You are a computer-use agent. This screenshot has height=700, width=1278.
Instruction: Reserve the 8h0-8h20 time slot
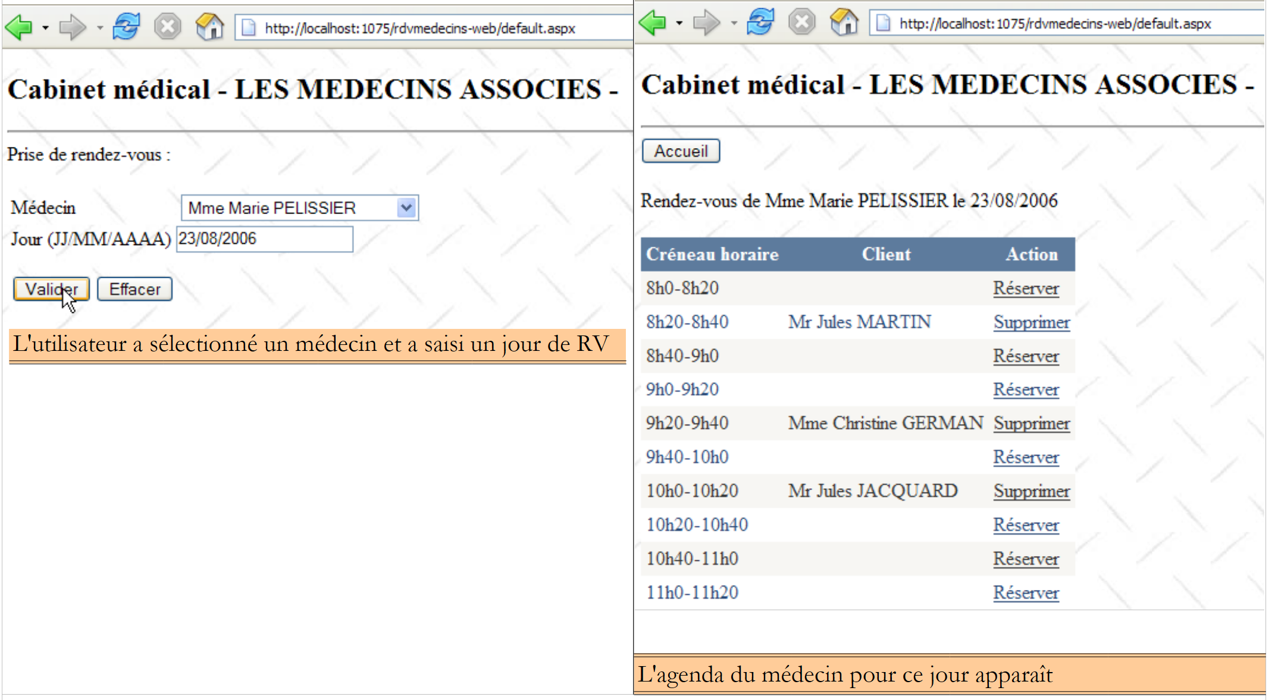click(x=1026, y=288)
